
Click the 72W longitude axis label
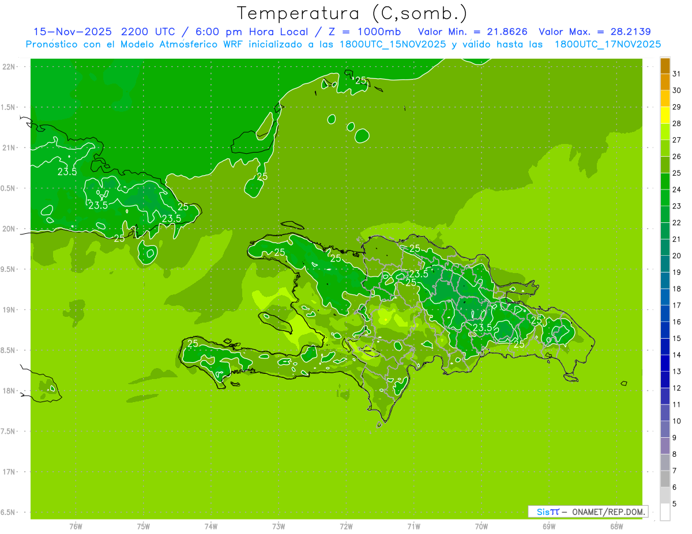tap(346, 527)
